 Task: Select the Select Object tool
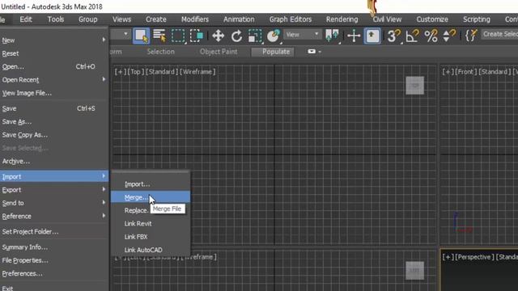click(x=141, y=36)
